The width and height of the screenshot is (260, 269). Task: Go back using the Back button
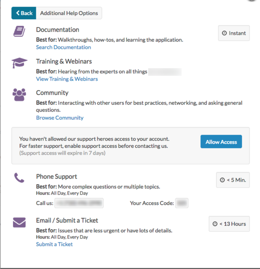coord(24,13)
